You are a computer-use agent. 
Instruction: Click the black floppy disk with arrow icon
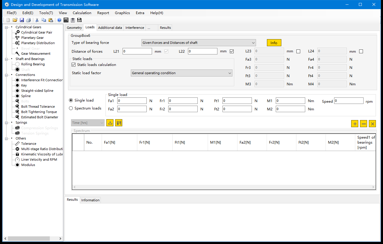pyautogui.click(x=80, y=20)
